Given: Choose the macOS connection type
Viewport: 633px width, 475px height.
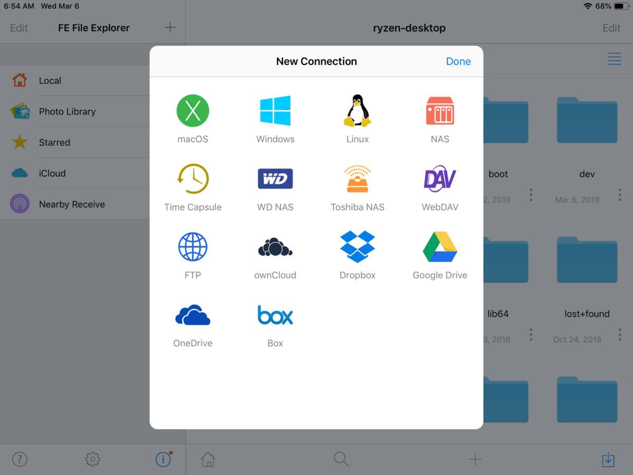Looking at the screenshot, I should coord(193,119).
